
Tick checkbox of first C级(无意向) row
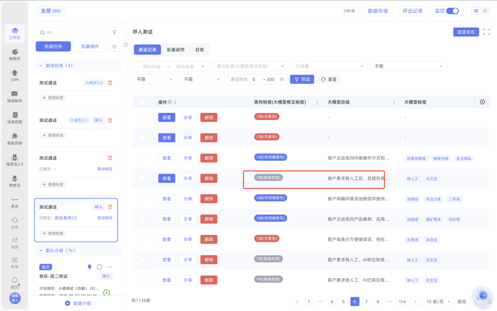pyautogui.click(x=142, y=117)
